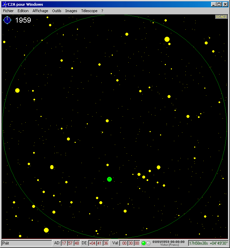The width and height of the screenshot is (230, 248).
Task: Click the Visker (France) location text
Action: tap(170, 245)
